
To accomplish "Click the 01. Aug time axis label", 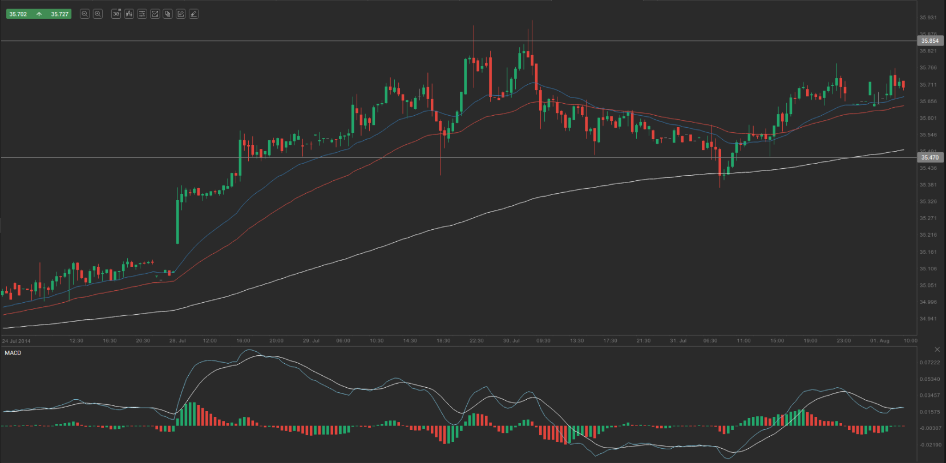I will [879, 340].
